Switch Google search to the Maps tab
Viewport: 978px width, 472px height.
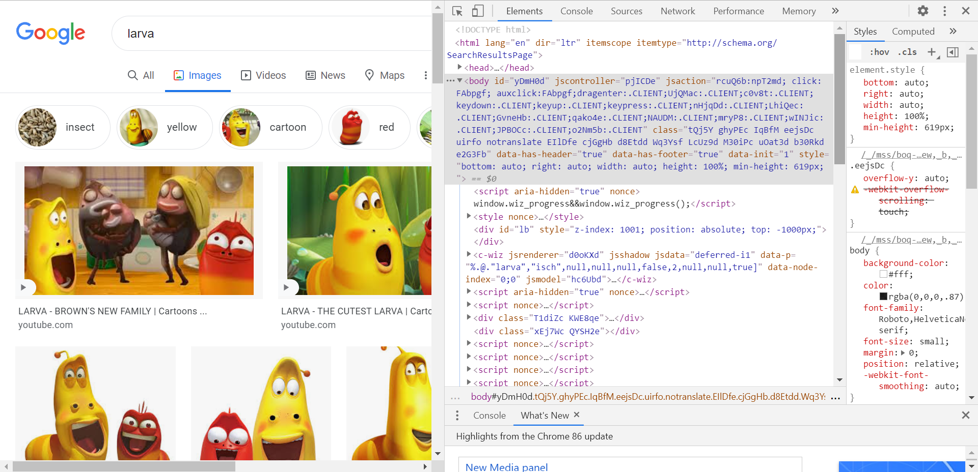(385, 75)
